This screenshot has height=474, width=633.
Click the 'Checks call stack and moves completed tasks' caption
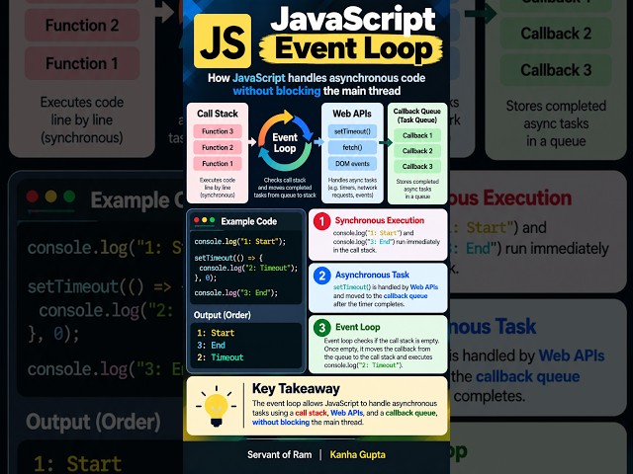click(x=285, y=188)
